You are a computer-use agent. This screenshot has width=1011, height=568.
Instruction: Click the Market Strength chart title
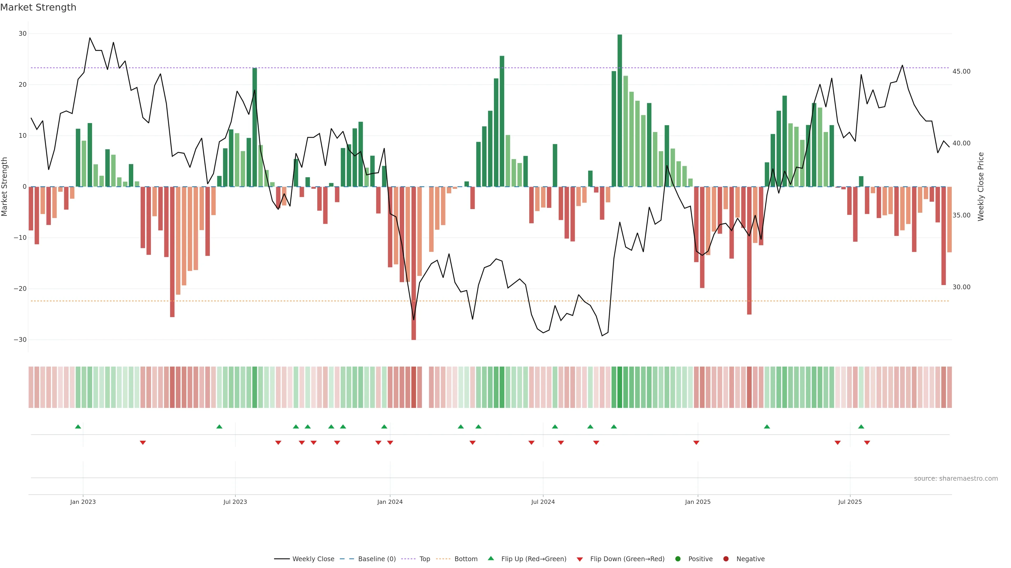pos(38,7)
